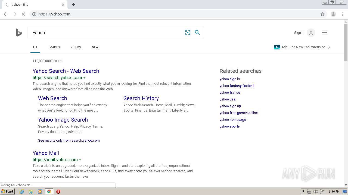Screen dimensions: 348x195
Task: Open file explorer folder in taskbar
Action: 31,191
